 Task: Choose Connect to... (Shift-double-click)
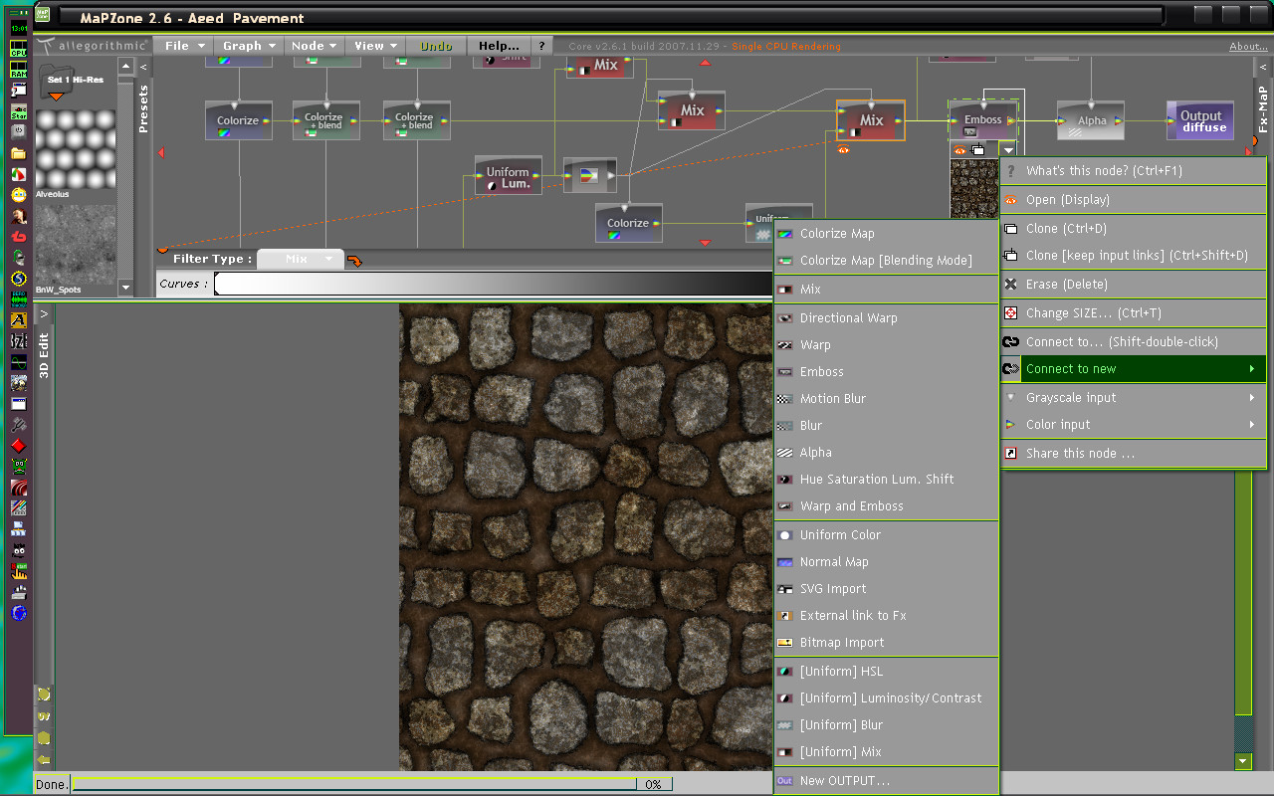pos(1134,342)
